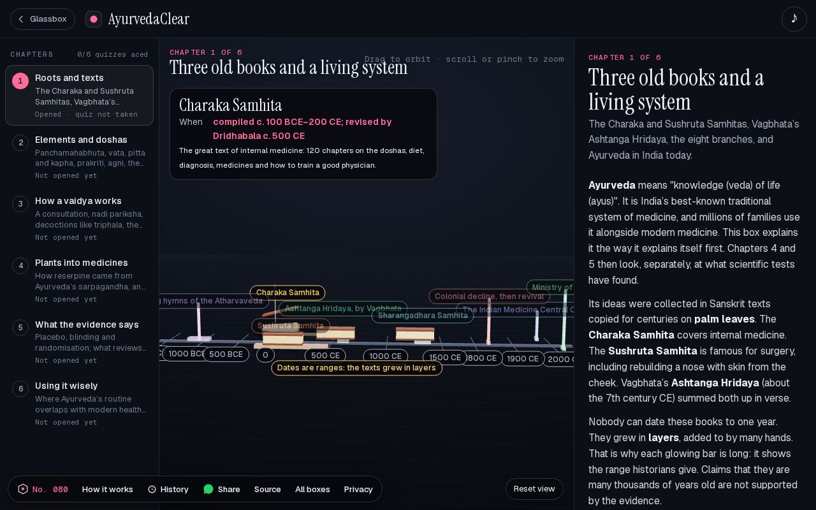Image resolution: width=816 pixels, height=510 pixels.
Task: Select chapter 1 Roots and texts
Action: pos(80,96)
